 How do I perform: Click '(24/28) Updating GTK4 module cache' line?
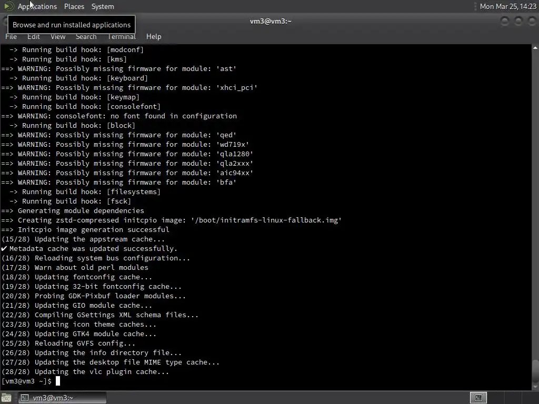tap(79, 334)
